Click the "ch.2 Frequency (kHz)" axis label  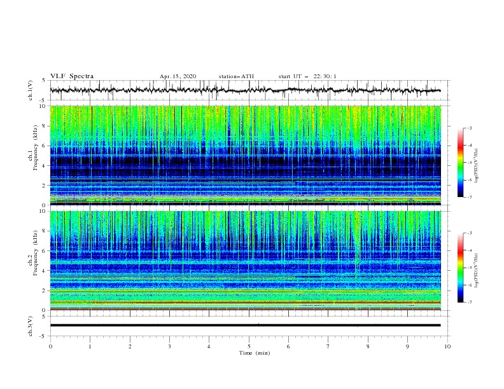pos(32,254)
